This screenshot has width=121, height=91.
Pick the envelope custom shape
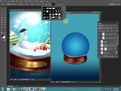(59, 11)
